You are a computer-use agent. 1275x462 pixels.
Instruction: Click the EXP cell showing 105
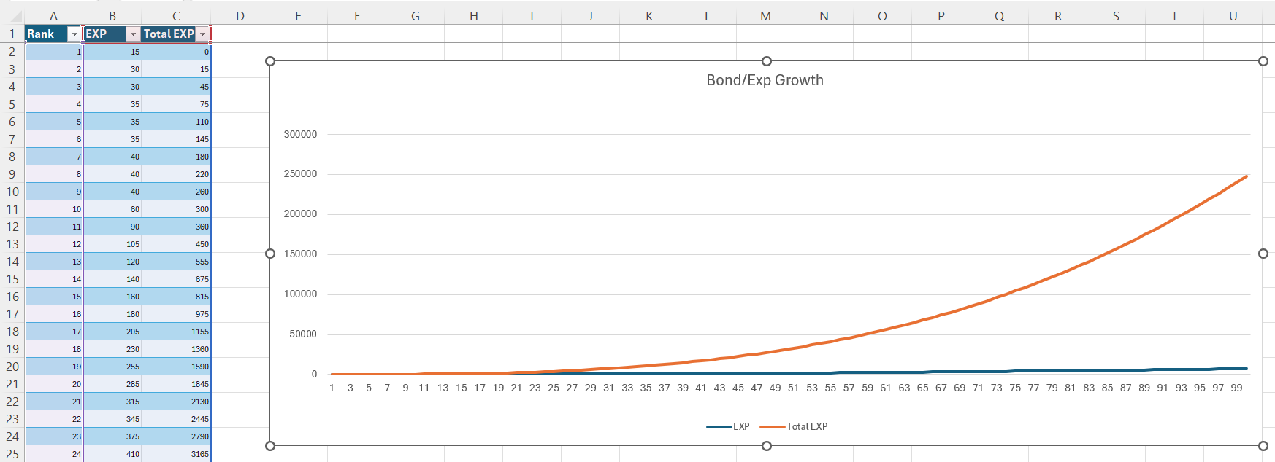point(112,244)
